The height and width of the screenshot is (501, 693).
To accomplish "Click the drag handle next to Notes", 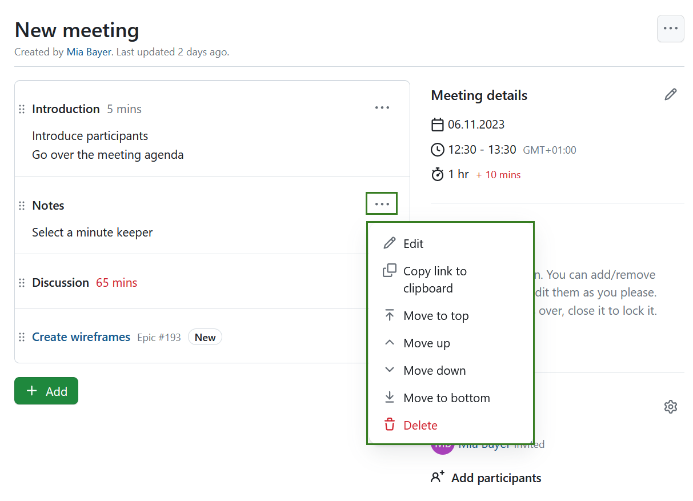I will click(x=22, y=206).
